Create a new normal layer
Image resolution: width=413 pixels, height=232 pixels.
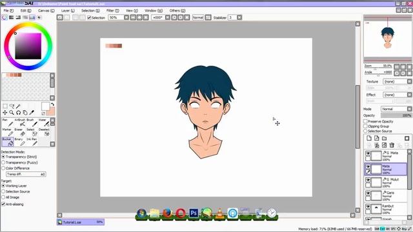[369, 138]
